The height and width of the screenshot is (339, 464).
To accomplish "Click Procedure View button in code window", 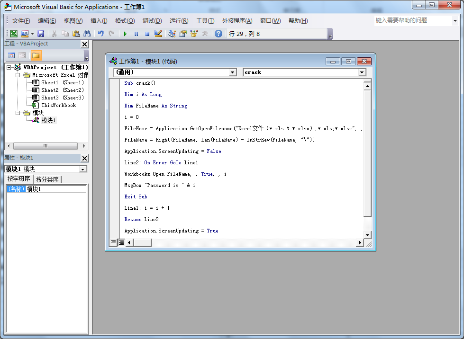I will (113, 242).
